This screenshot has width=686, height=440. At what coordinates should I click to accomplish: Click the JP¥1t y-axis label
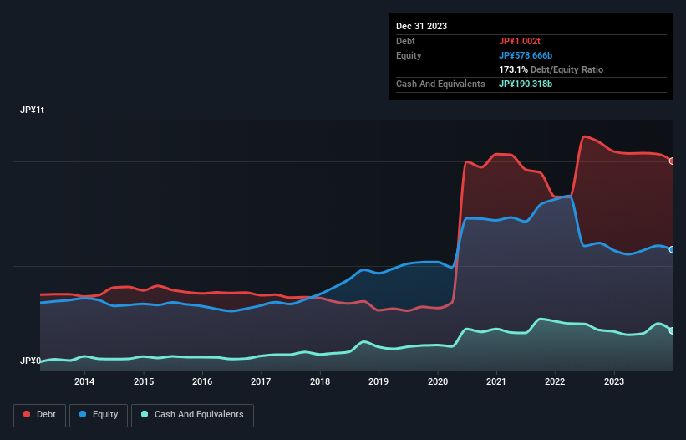click(x=32, y=110)
